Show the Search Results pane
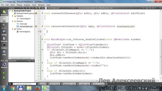 [x=54, y=84]
